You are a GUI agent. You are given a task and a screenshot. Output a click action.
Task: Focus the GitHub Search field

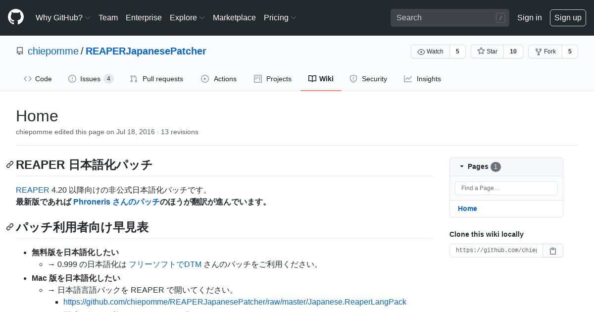(450, 18)
